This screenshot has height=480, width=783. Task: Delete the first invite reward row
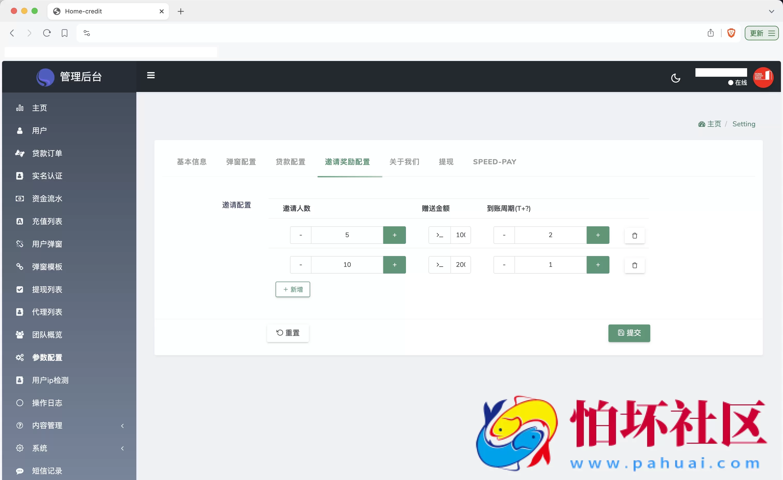(x=635, y=235)
